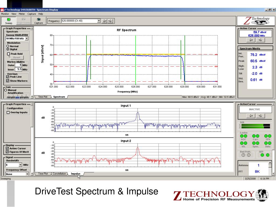Click the 3/25/2008 date in status bar
The height and width of the screenshot is (207, 276).
coord(250,179)
